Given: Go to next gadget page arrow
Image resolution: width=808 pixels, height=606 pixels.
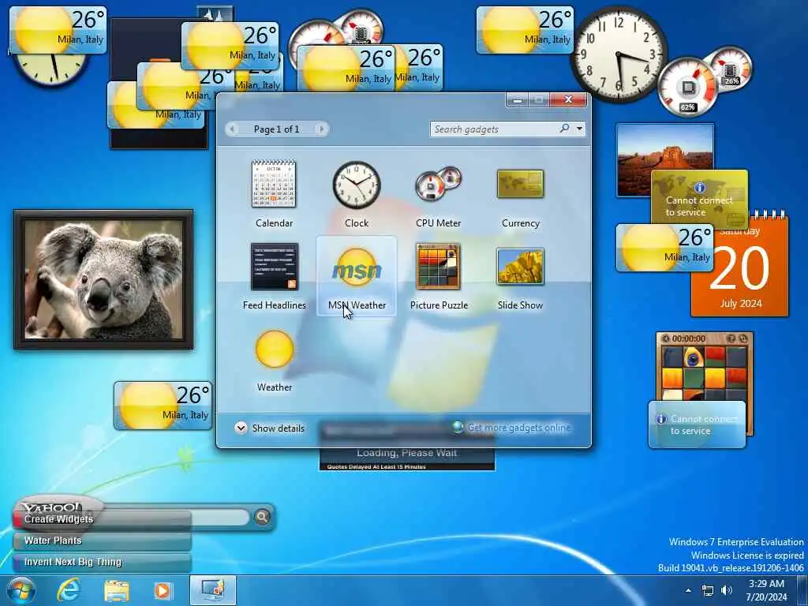Looking at the screenshot, I should point(321,129).
